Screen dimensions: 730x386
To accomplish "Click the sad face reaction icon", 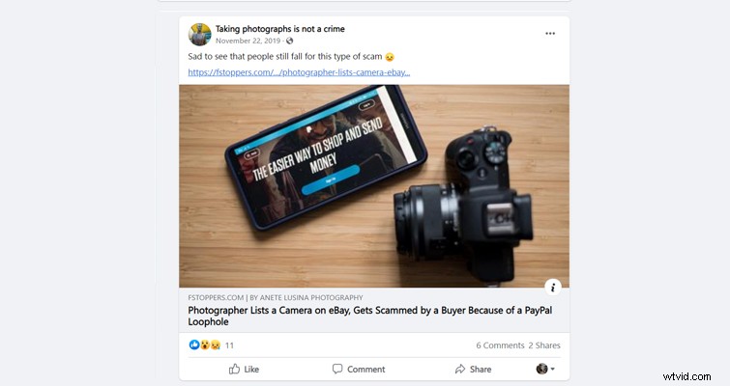I will 215,345.
